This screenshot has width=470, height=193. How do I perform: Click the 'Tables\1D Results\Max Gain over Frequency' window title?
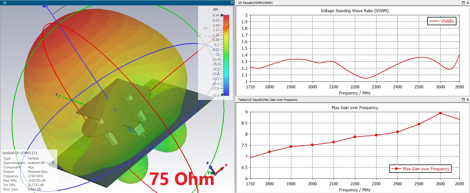[268, 100]
